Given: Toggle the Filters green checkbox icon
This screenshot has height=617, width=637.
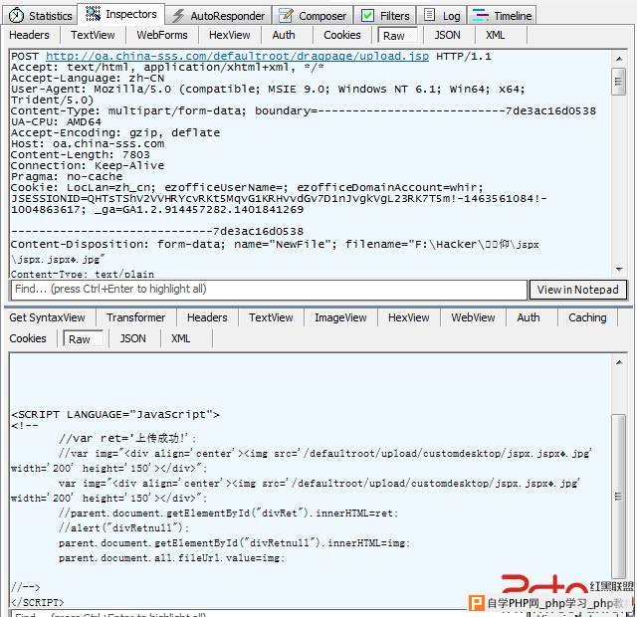Looking at the screenshot, I should (367, 16).
